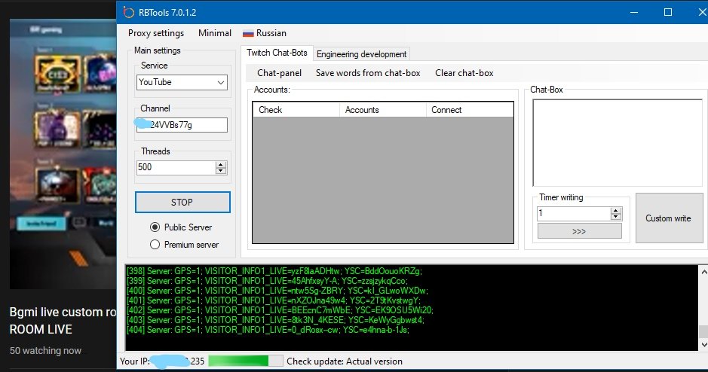Click the Russian flag language icon

(247, 33)
